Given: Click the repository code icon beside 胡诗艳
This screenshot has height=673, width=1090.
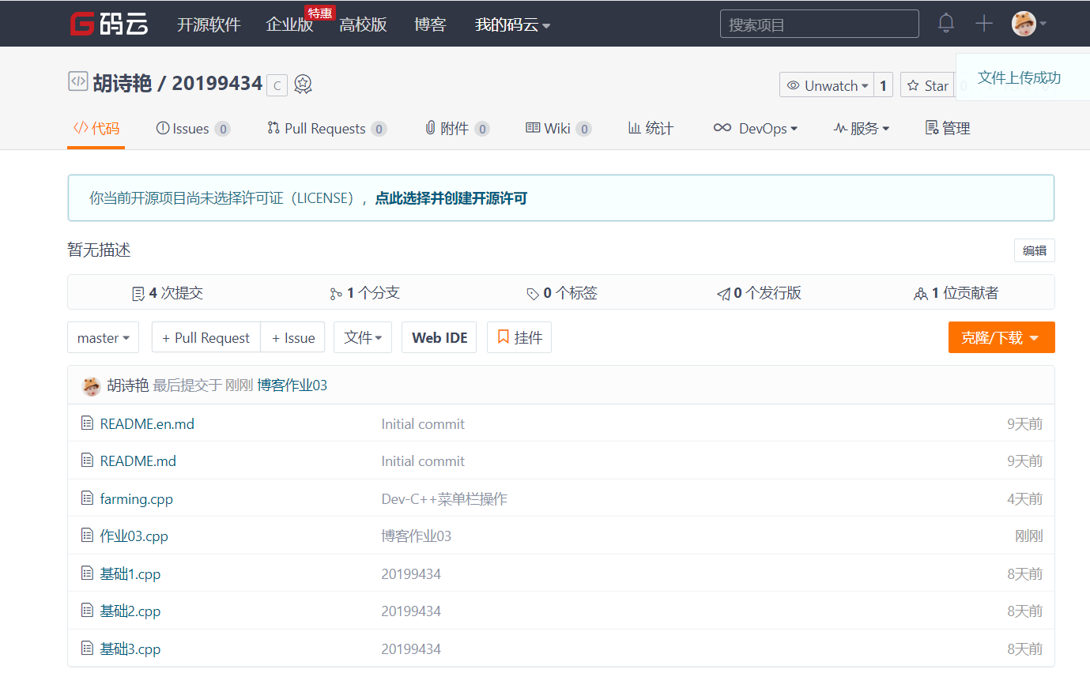Looking at the screenshot, I should 77,81.
